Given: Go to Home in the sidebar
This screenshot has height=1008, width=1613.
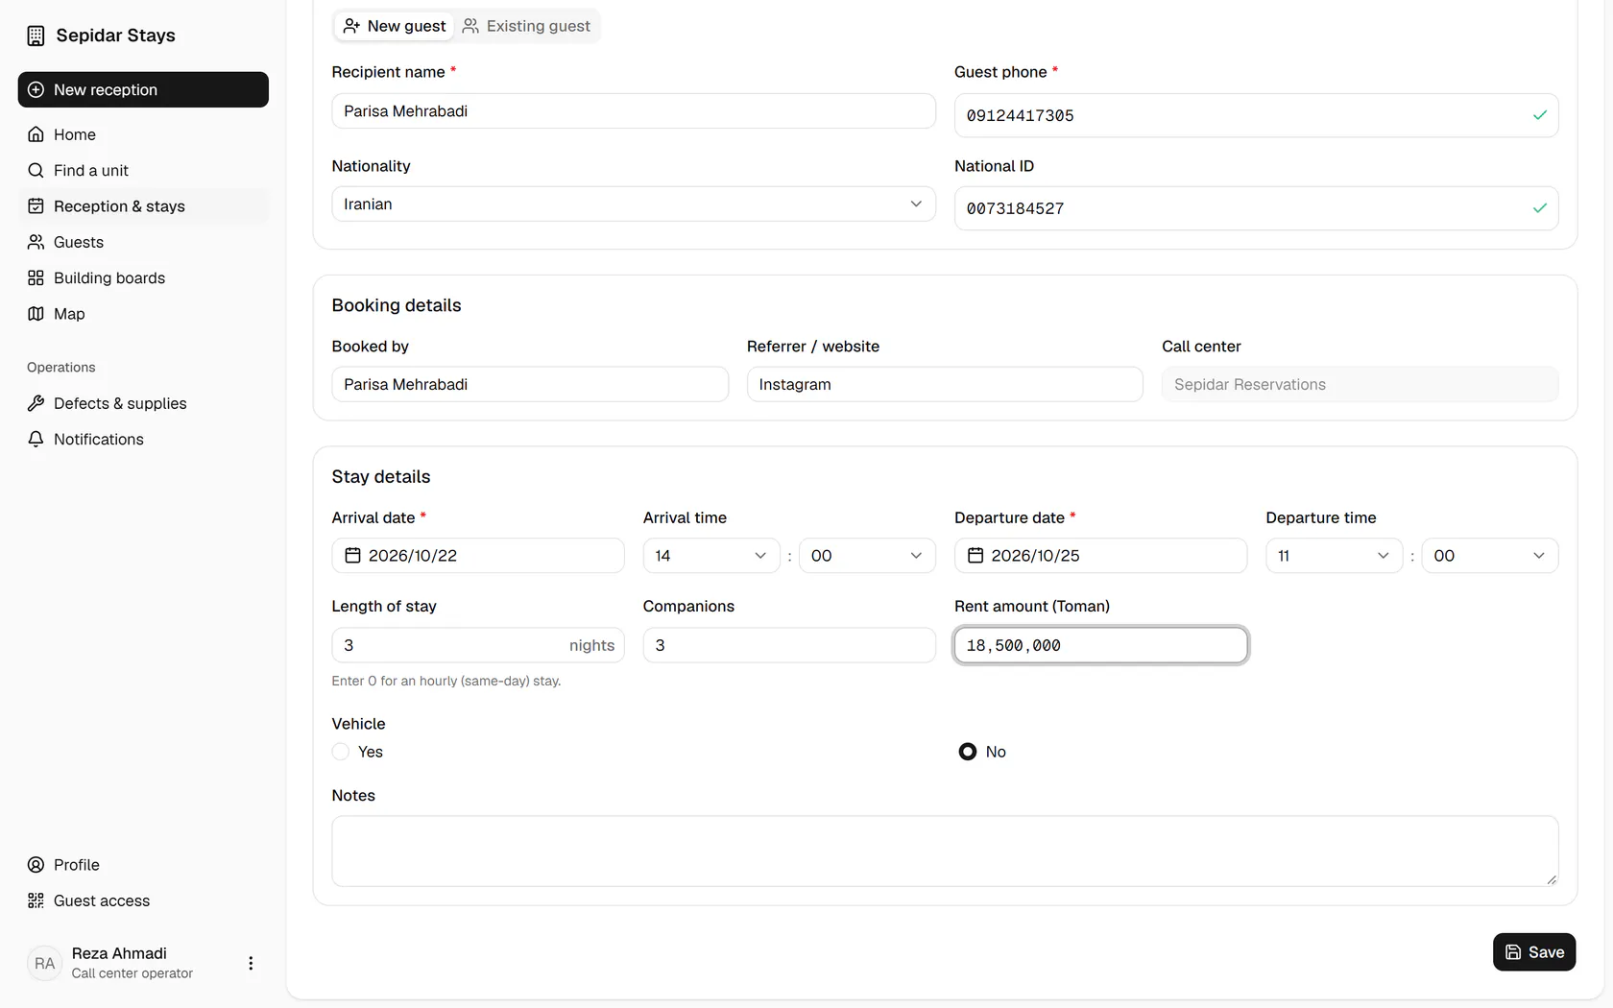Looking at the screenshot, I should pyautogui.click(x=143, y=134).
